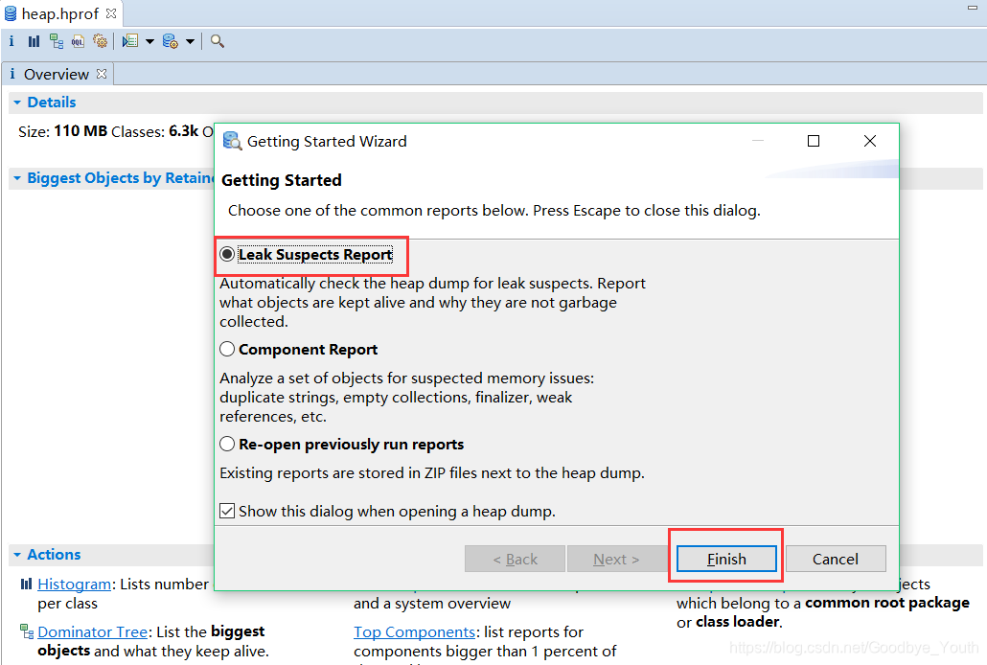Select Re-open previously run reports option
Screen dimensions: 987x665
pyautogui.click(x=342, y=445)
